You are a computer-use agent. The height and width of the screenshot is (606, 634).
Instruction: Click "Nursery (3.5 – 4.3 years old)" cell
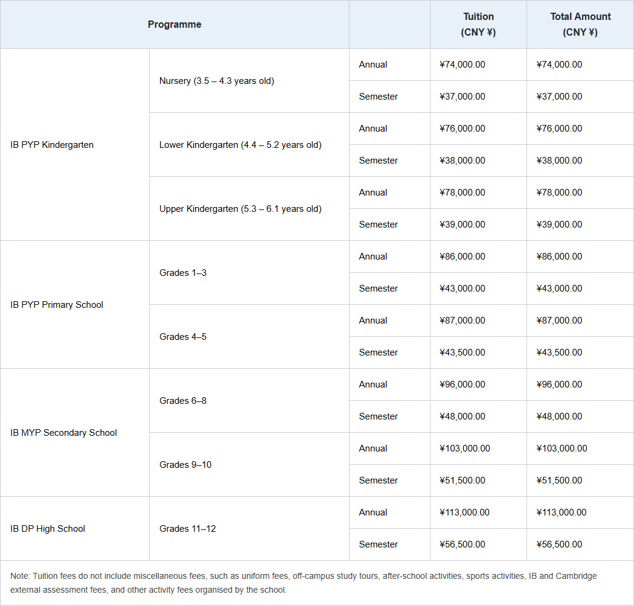249,81
